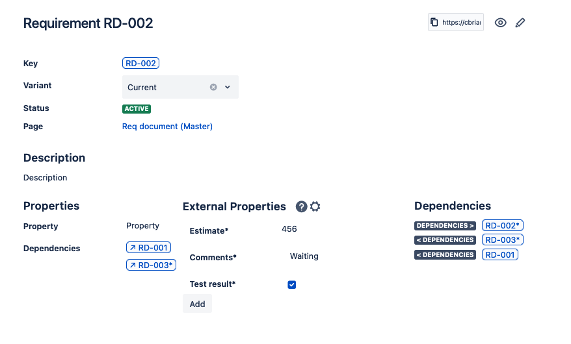This screenshot has width=571, height=344.
Task: Click the eye watch icon
Action: pyautogui.click(x=500, y=23)
